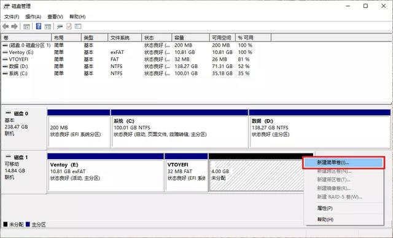Open the 文件(F) menu
The image size is (393, 238).
12,17
